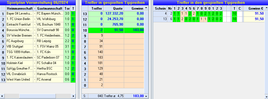Select the 1. FC Kaiserslautern cell
This screenshot has height=99, width=268.
pyautogui.click(x=20, y=57)
